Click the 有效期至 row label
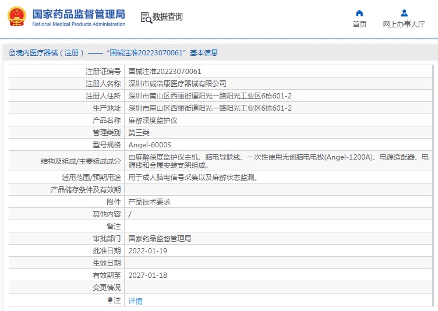 (x=107, y=275)
